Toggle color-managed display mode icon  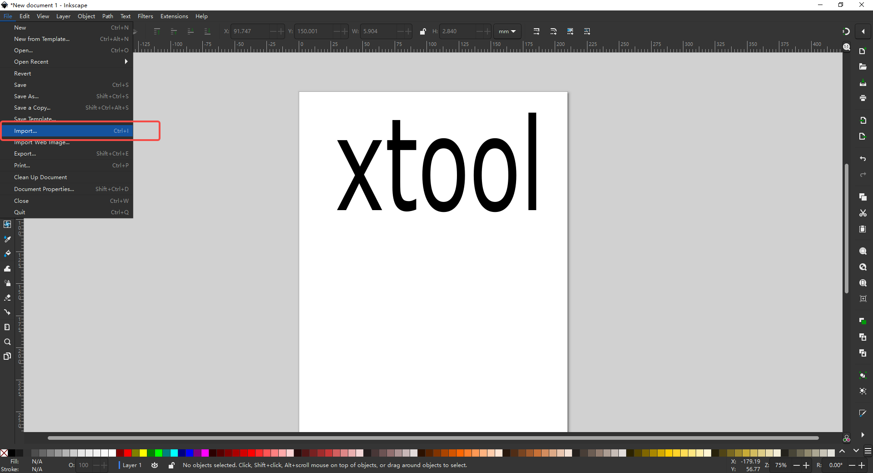[x=846, y=438]
